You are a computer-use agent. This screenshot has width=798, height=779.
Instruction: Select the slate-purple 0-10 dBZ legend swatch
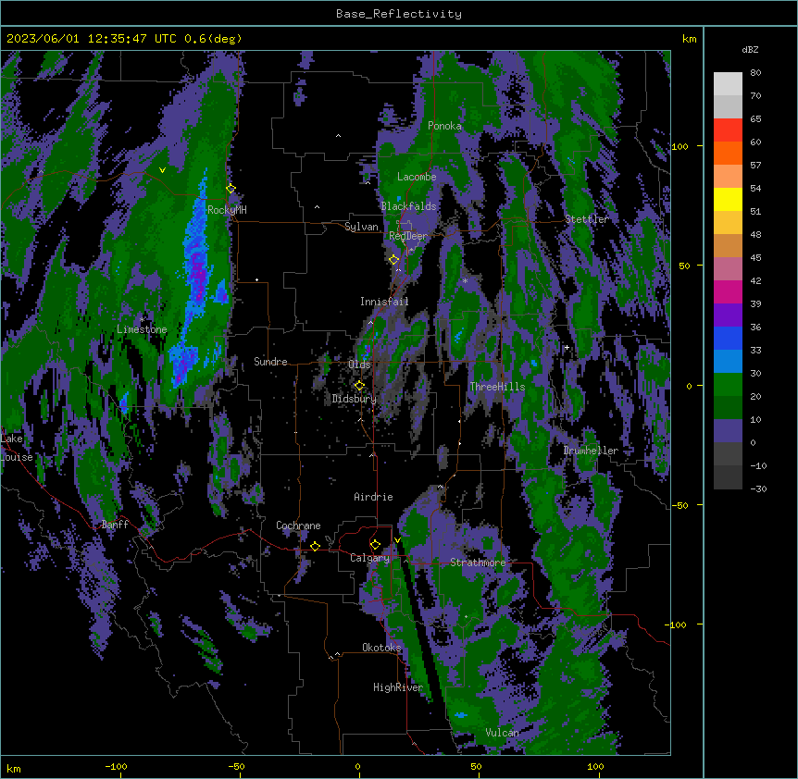pos(728,431)
